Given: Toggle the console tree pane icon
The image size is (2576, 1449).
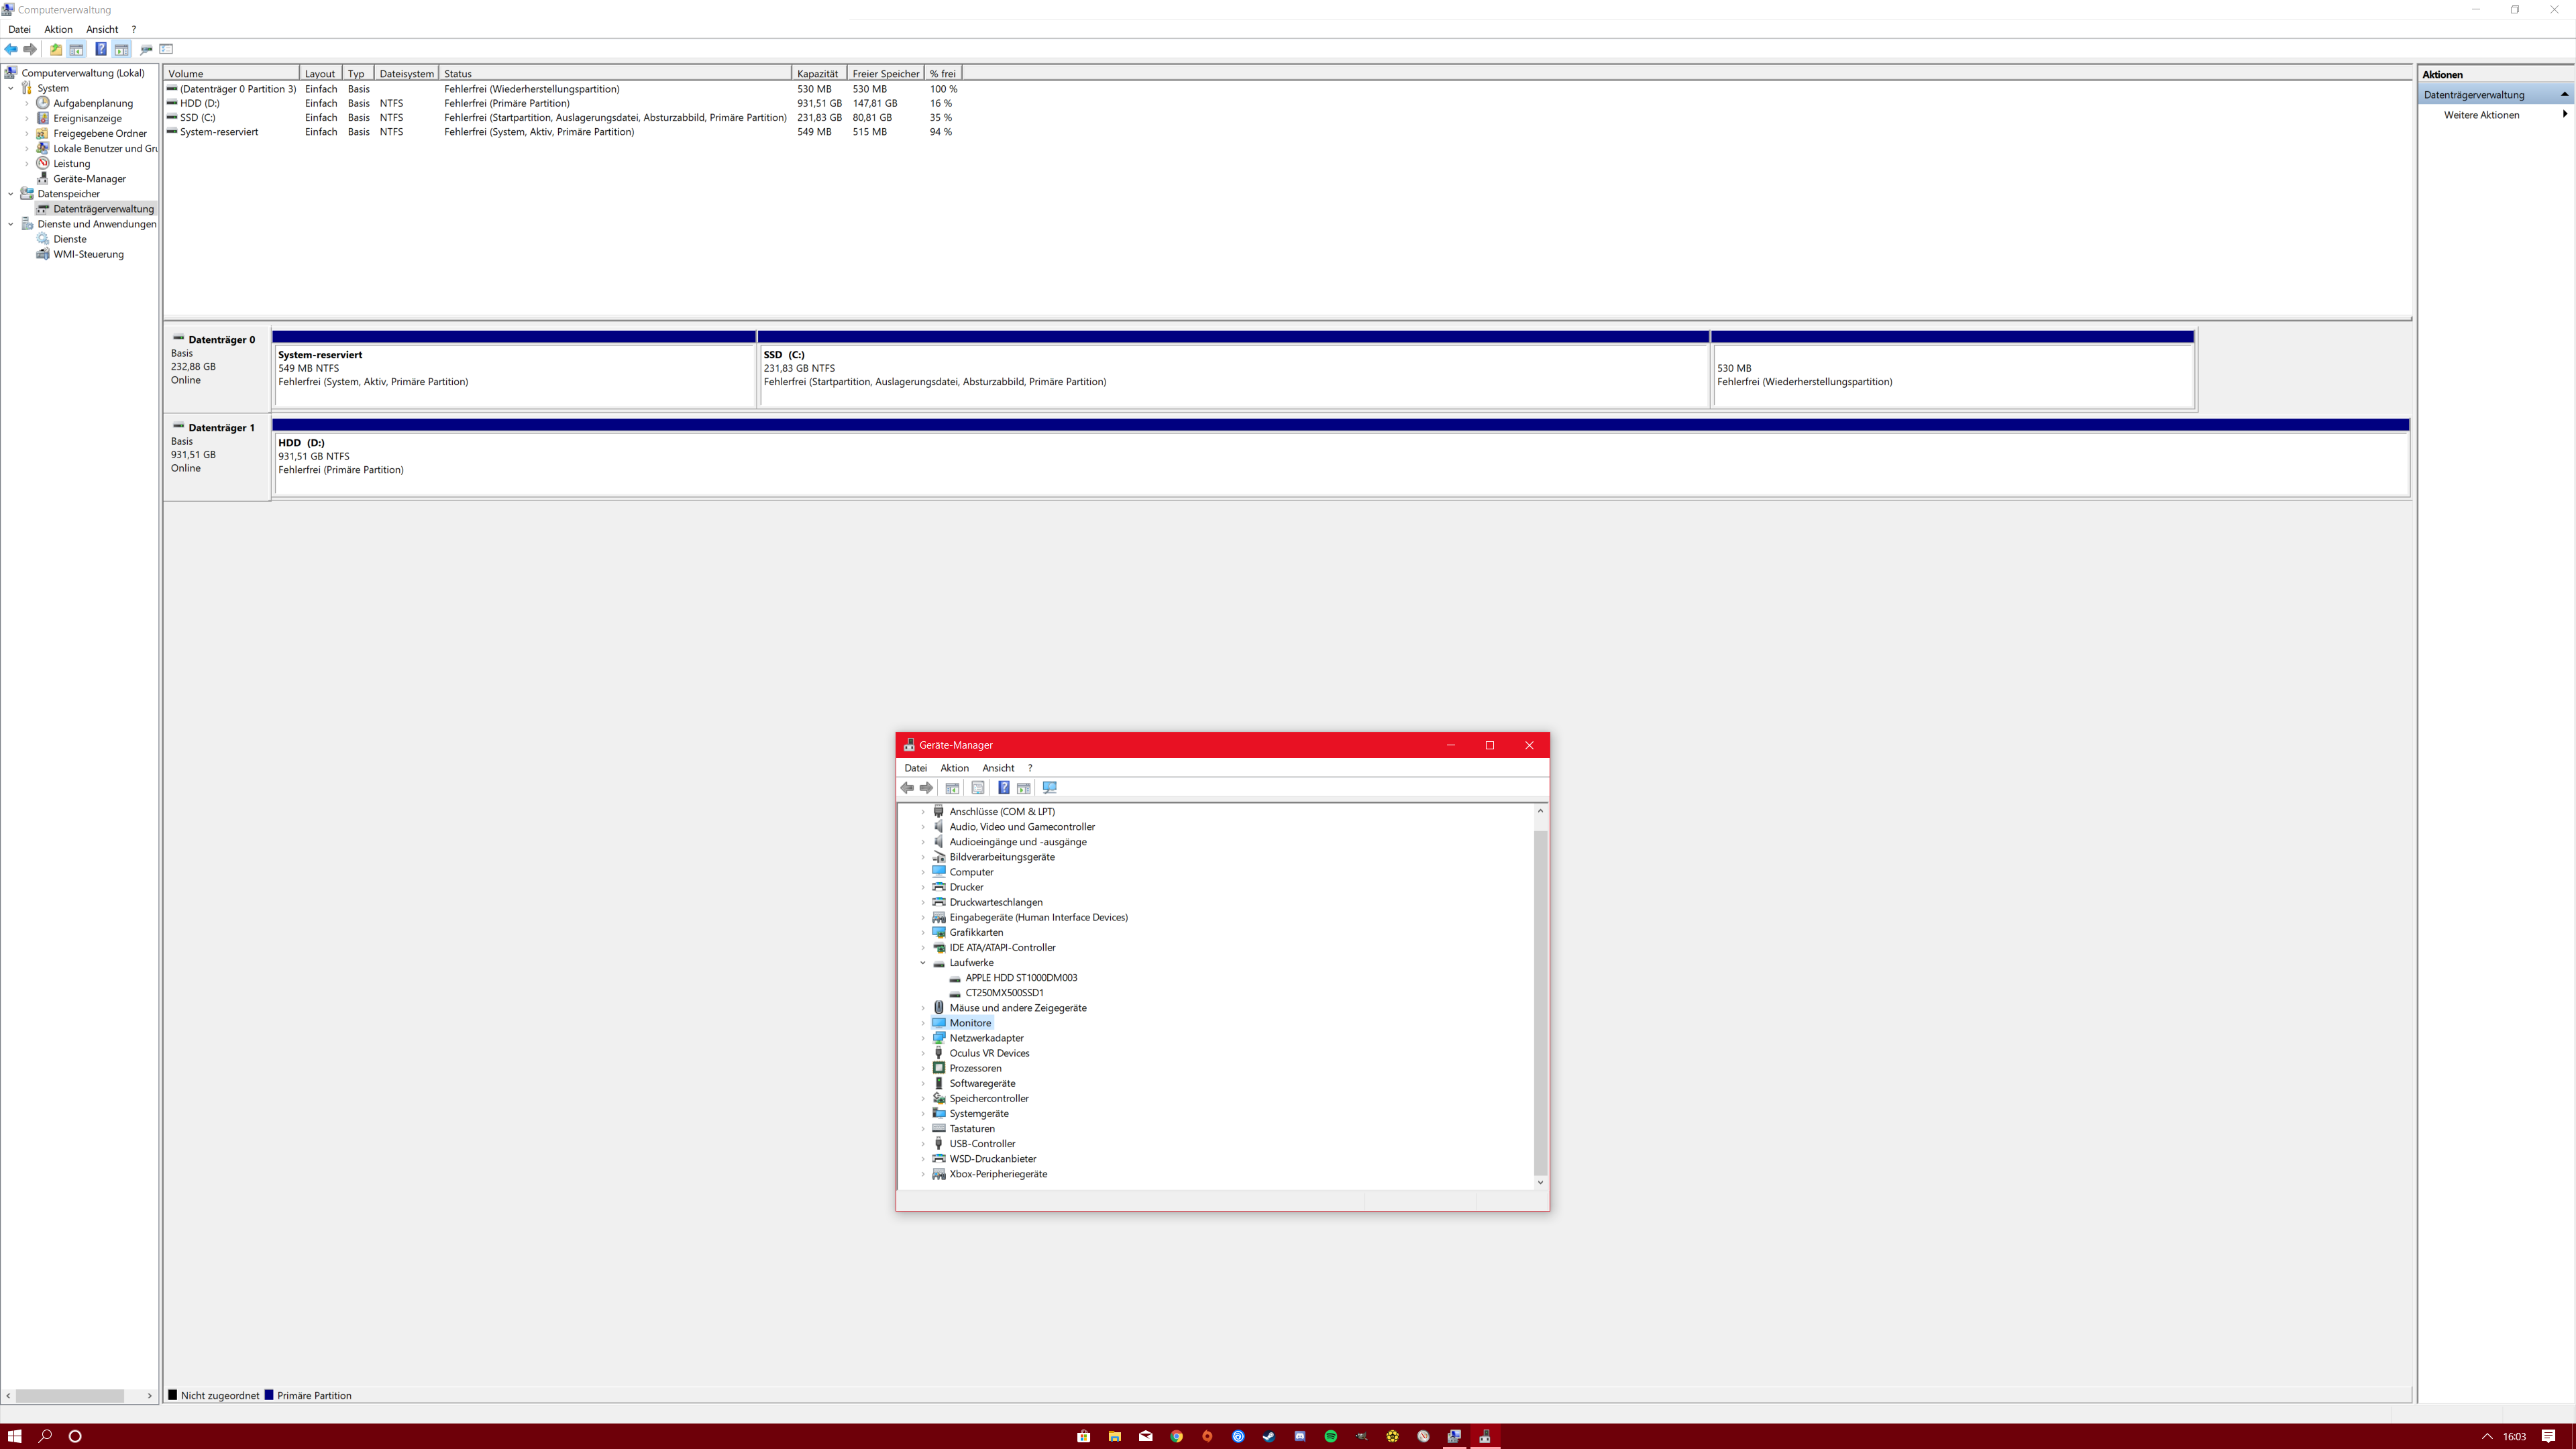Looking at the screenshot, I should click(x=76, y=49).
